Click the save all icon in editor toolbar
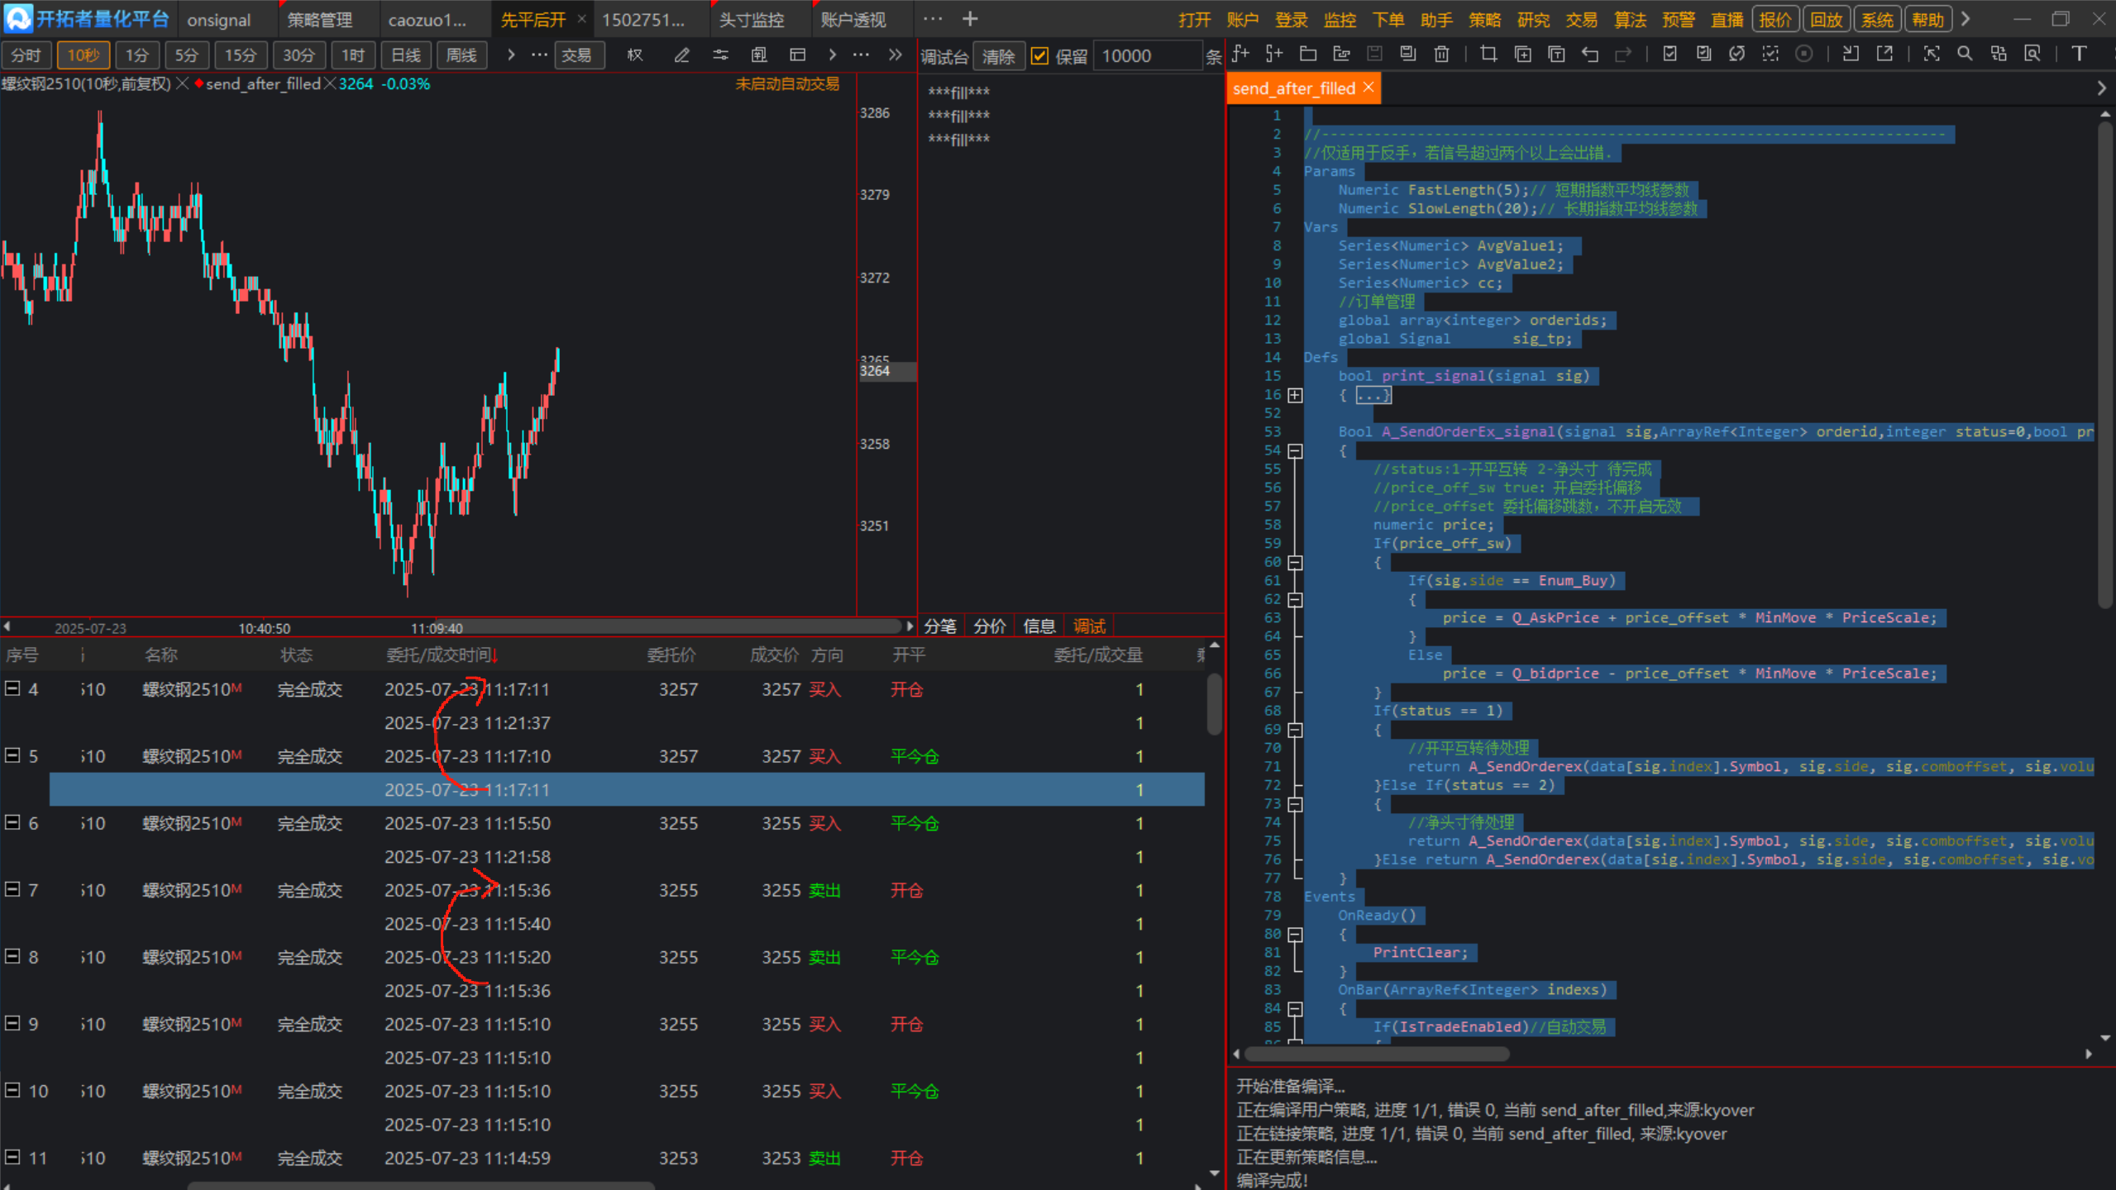This screenshot has width=2116, height=1190. 1407,55
